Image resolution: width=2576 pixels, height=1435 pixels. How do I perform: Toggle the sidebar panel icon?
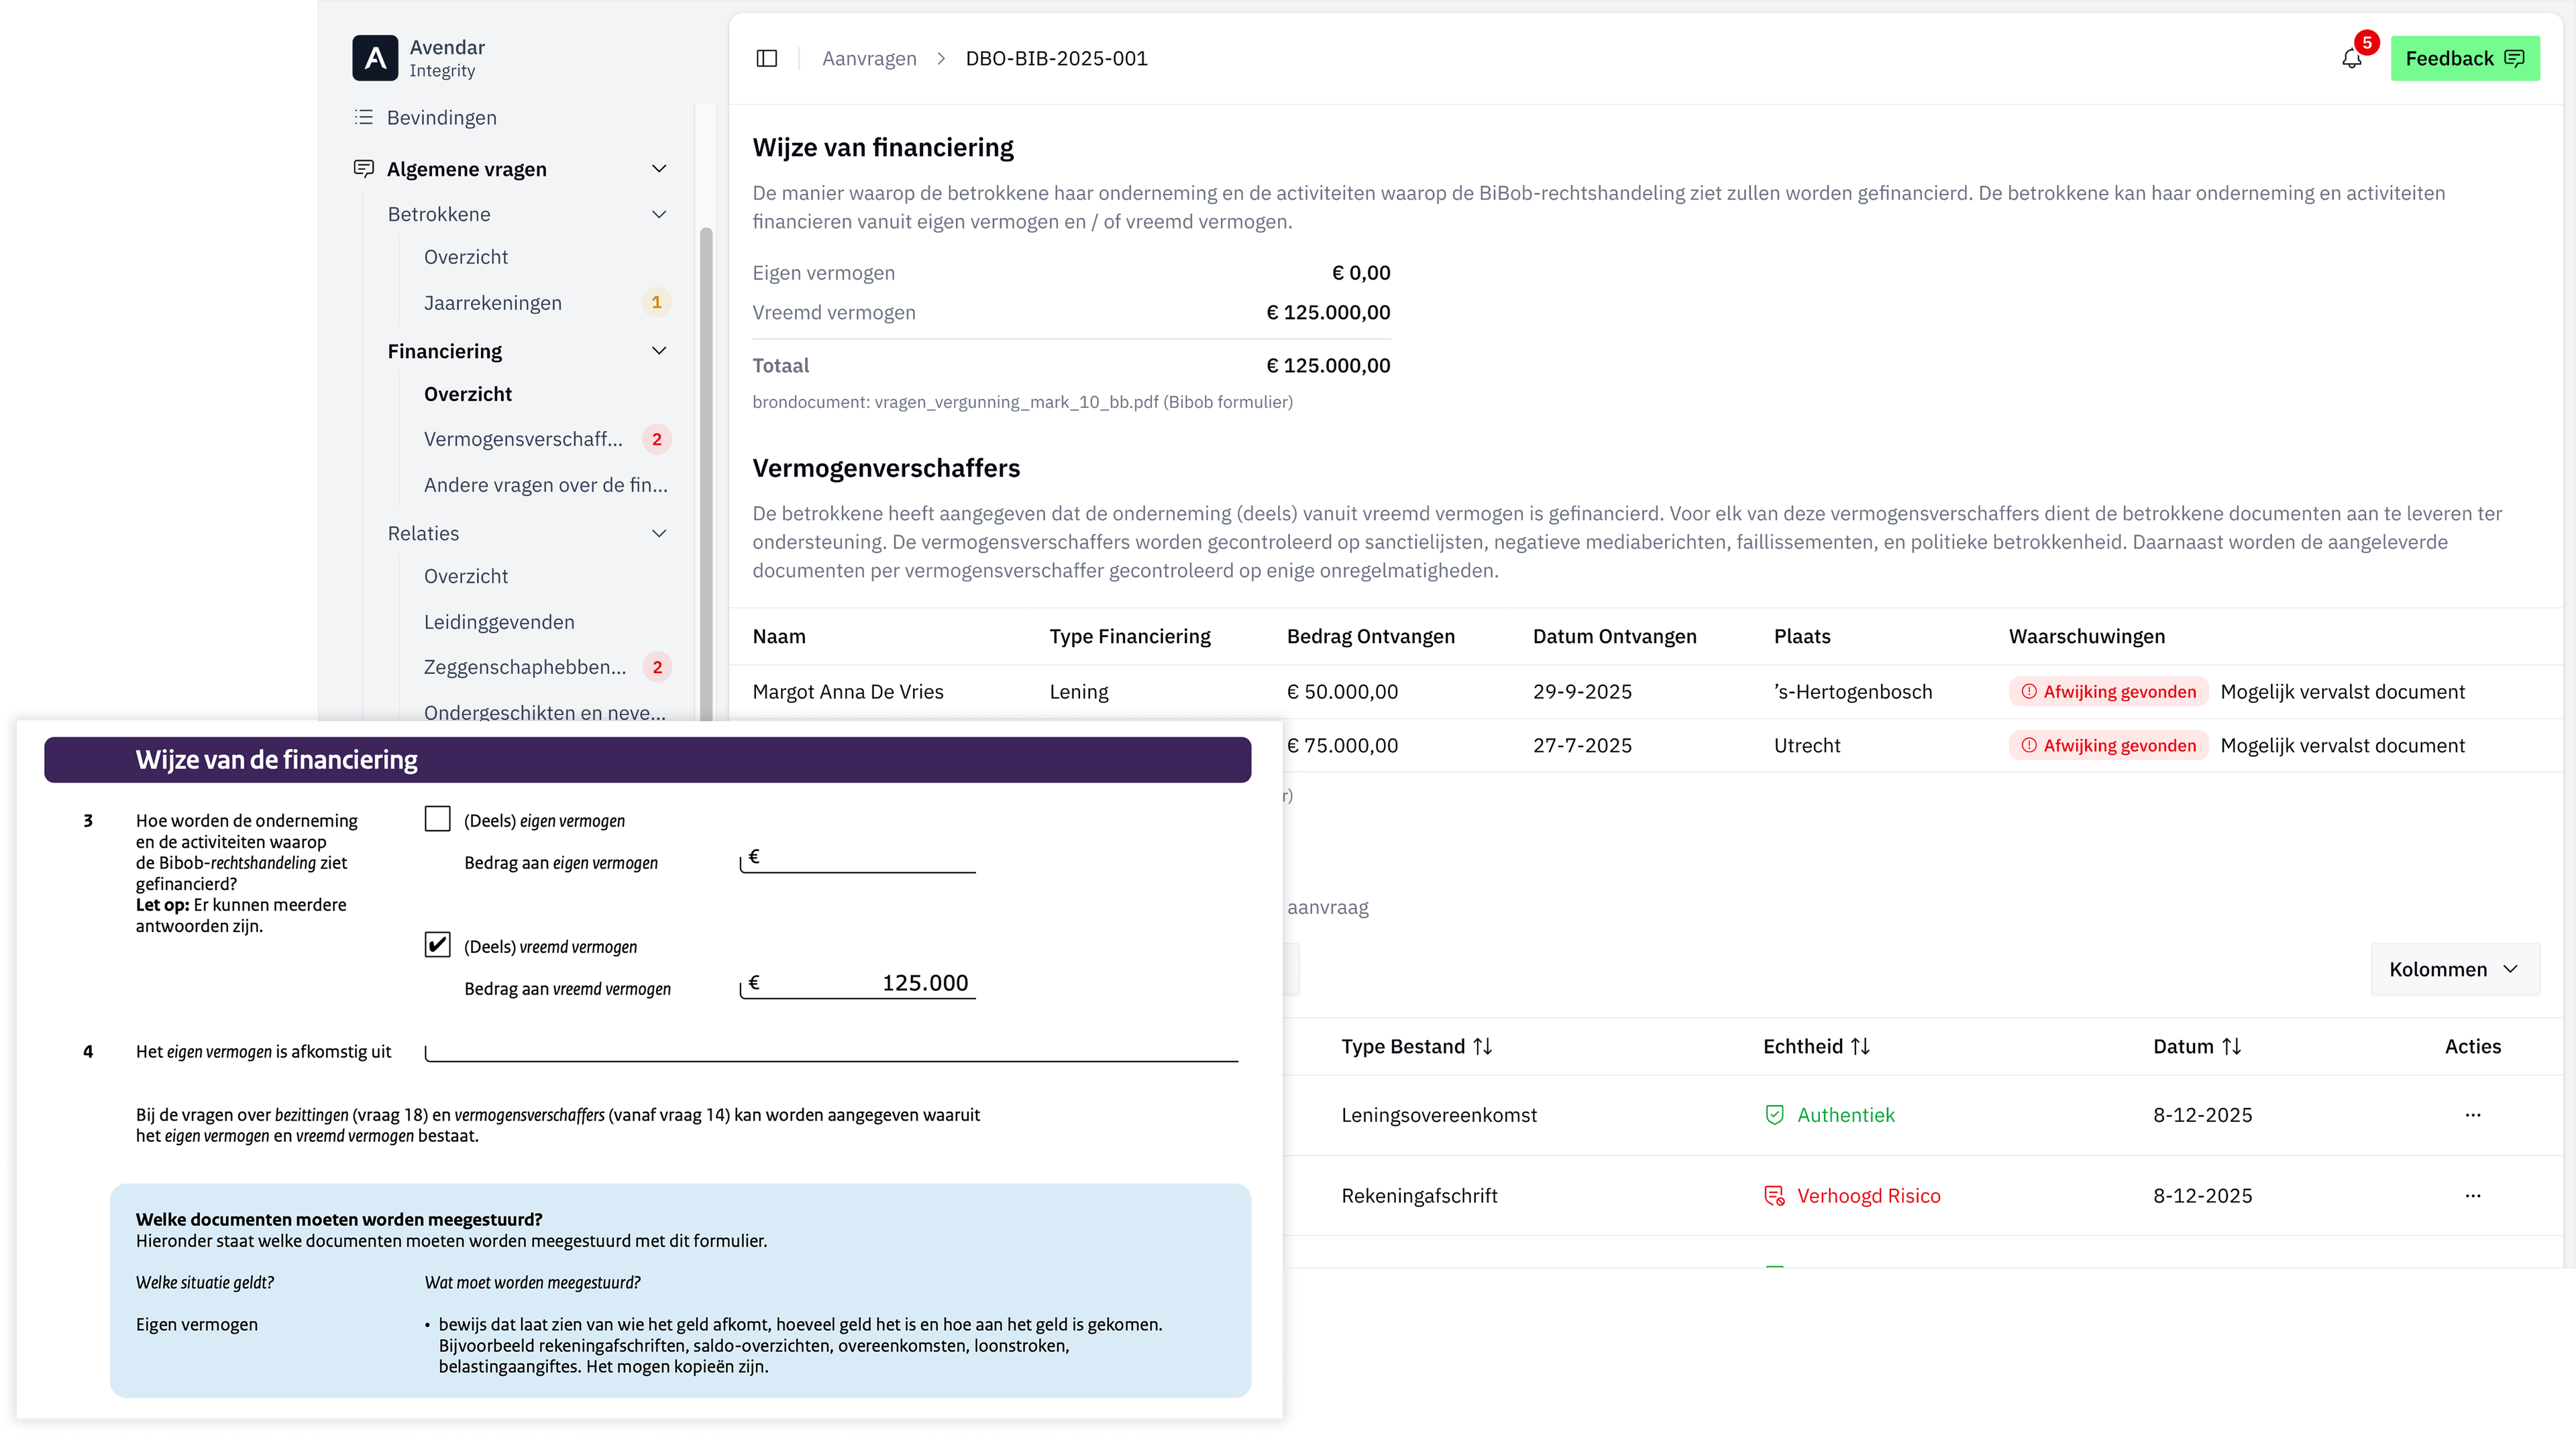coord(767,58)
